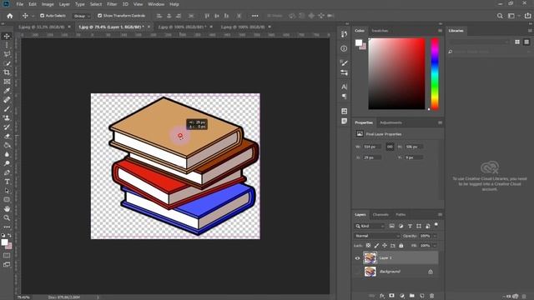The width and height of the screenshot is (534, 300).
Task: Click the hue spectrum slider bar
Action: (x=435, y=73)
